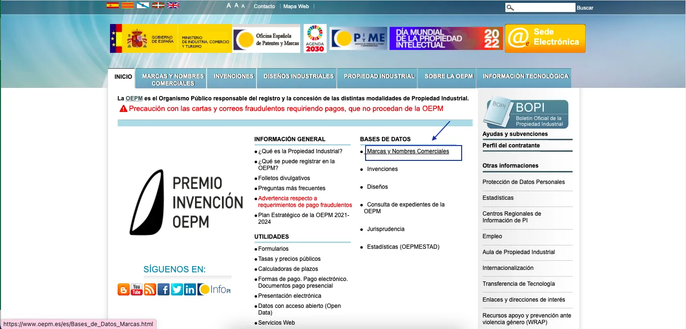The height and width of the screenshot is (329, 686).
Task: Click the Premio Invención OEPM image
Action: 186,202
